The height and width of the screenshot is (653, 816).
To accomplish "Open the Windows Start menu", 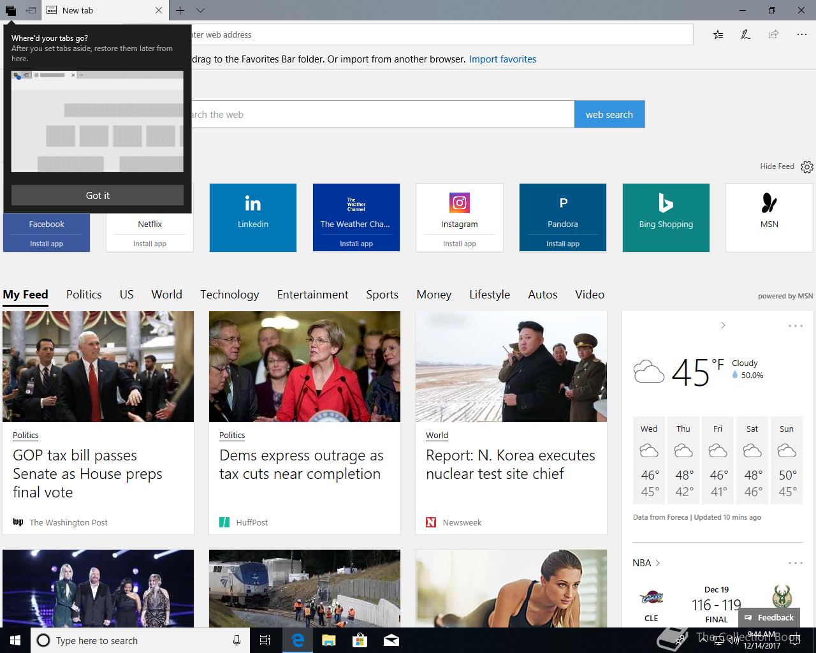I will [x=15, y=640].
